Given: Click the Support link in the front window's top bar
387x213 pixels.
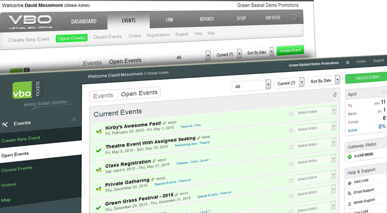Looking at the screenshot, I should [379, 61].
